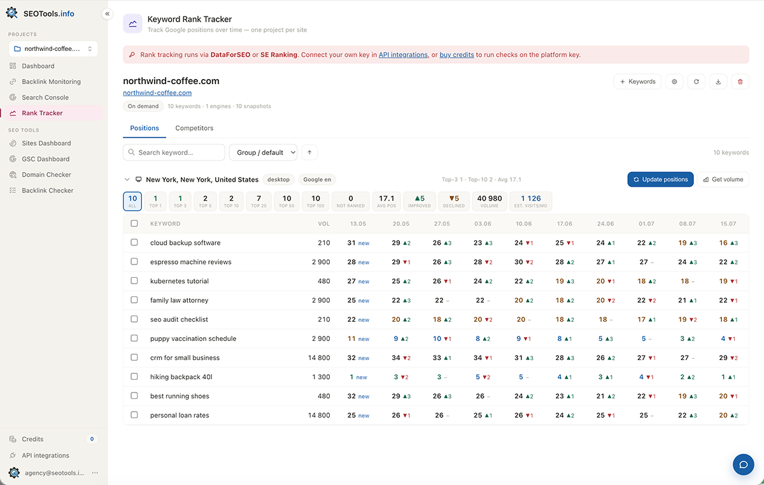The image size is (764, 485).
Task: Select all keywords with header checkbox
Action: [134, 224]
